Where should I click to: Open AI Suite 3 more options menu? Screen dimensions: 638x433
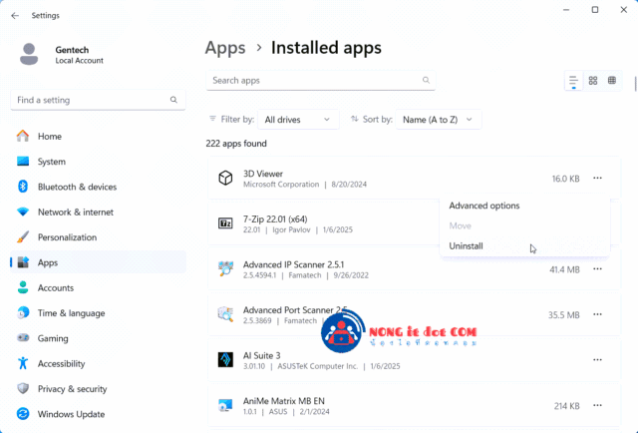tap(597, 360)
